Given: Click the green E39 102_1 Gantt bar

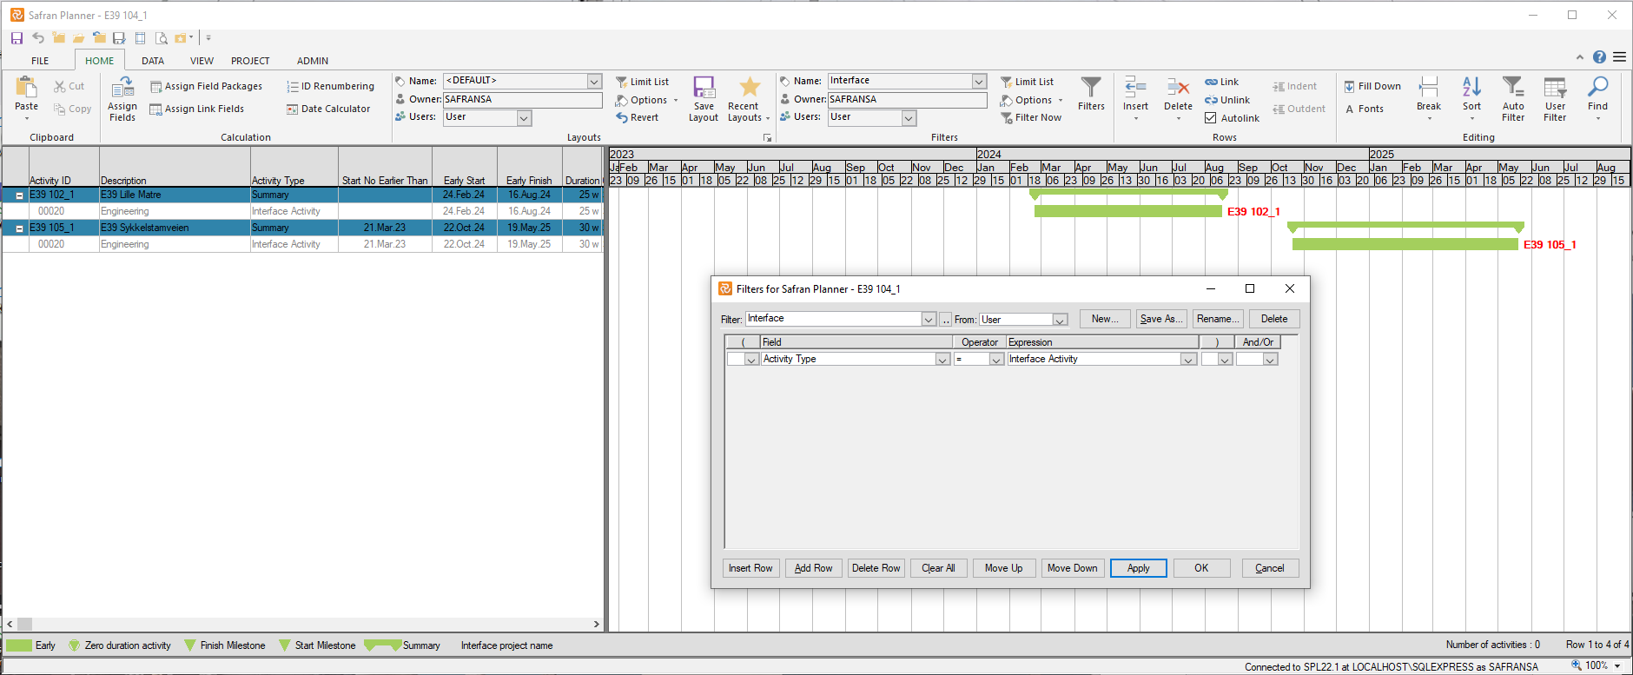Looking at the screenshot, I should 1127,211.
